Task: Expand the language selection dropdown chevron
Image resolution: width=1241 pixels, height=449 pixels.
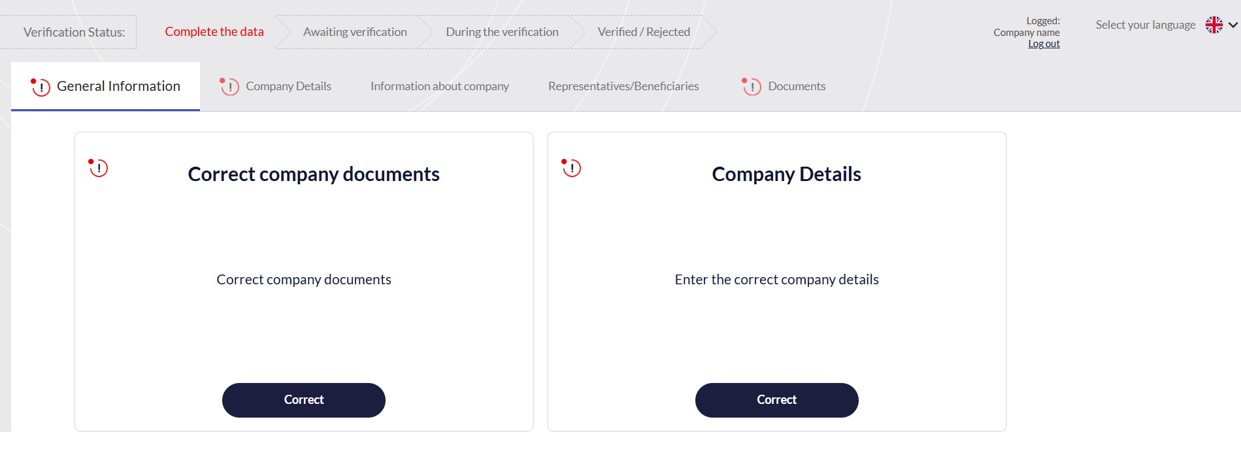Action: 1231,25
